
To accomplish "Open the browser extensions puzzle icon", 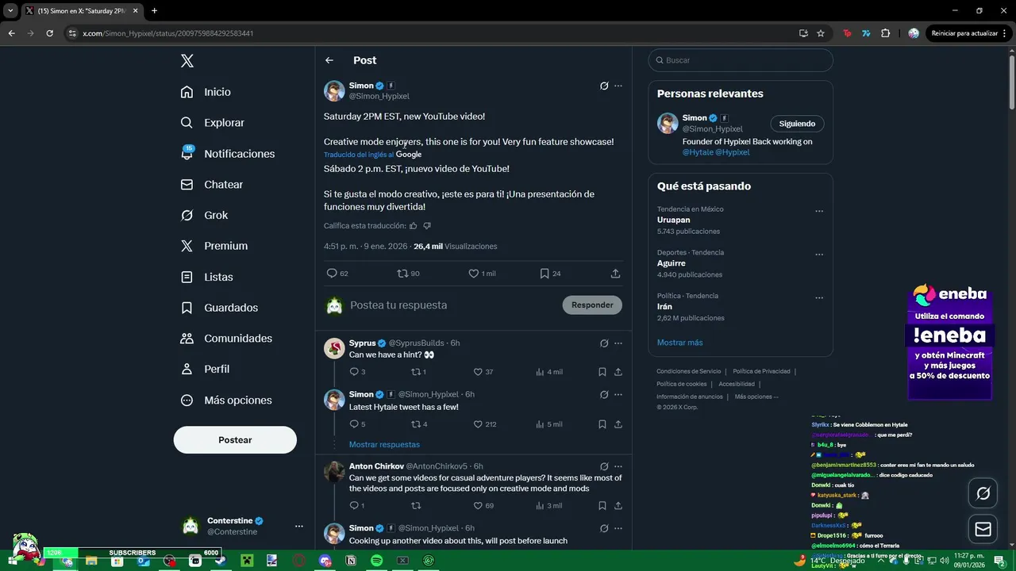I will click(886, 33).
